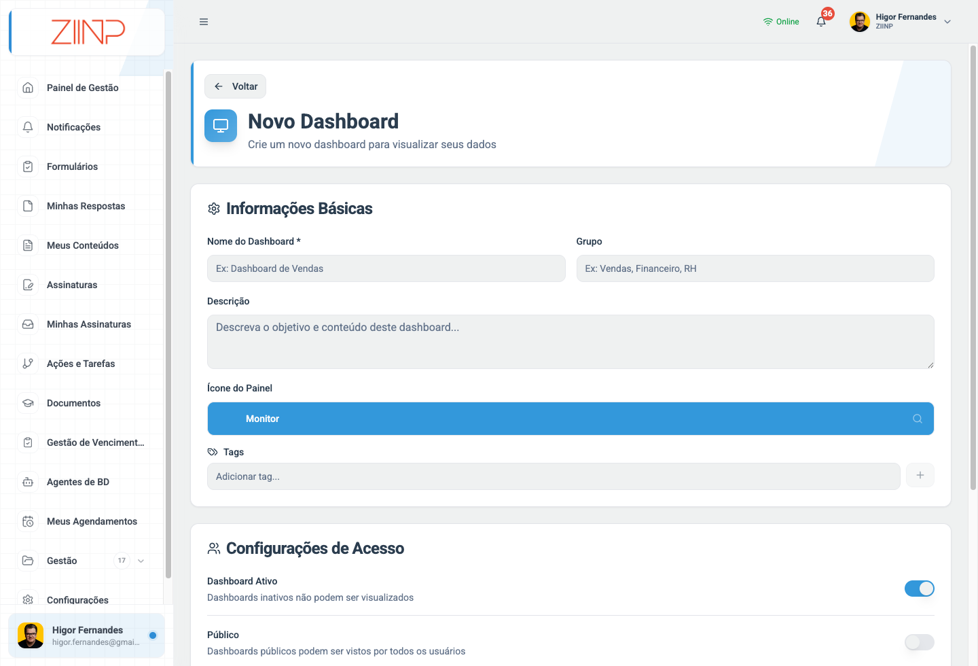Click the Gestão count badge 17
978x666 pixels.
(x=122, y=561)
